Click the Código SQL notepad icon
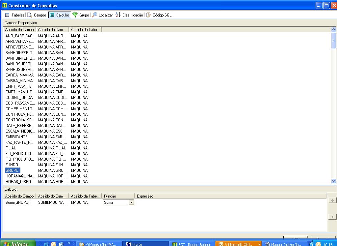The image size is (337, 246). coord(149,15)
